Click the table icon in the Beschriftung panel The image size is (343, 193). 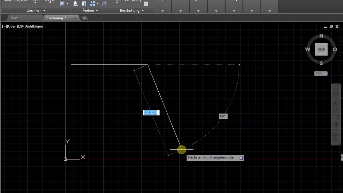click(x=146, y=3)
